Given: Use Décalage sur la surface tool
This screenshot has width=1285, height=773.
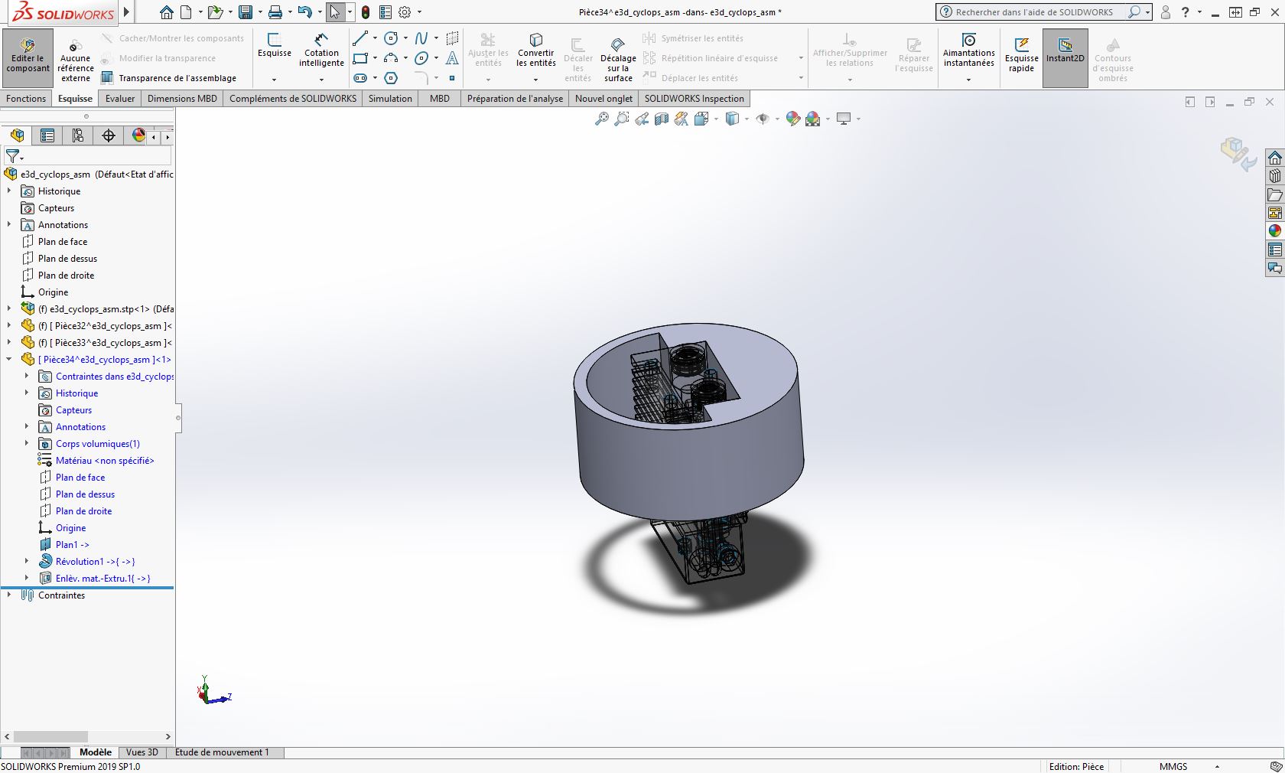Looking at the screenshot, I should 618,58.
